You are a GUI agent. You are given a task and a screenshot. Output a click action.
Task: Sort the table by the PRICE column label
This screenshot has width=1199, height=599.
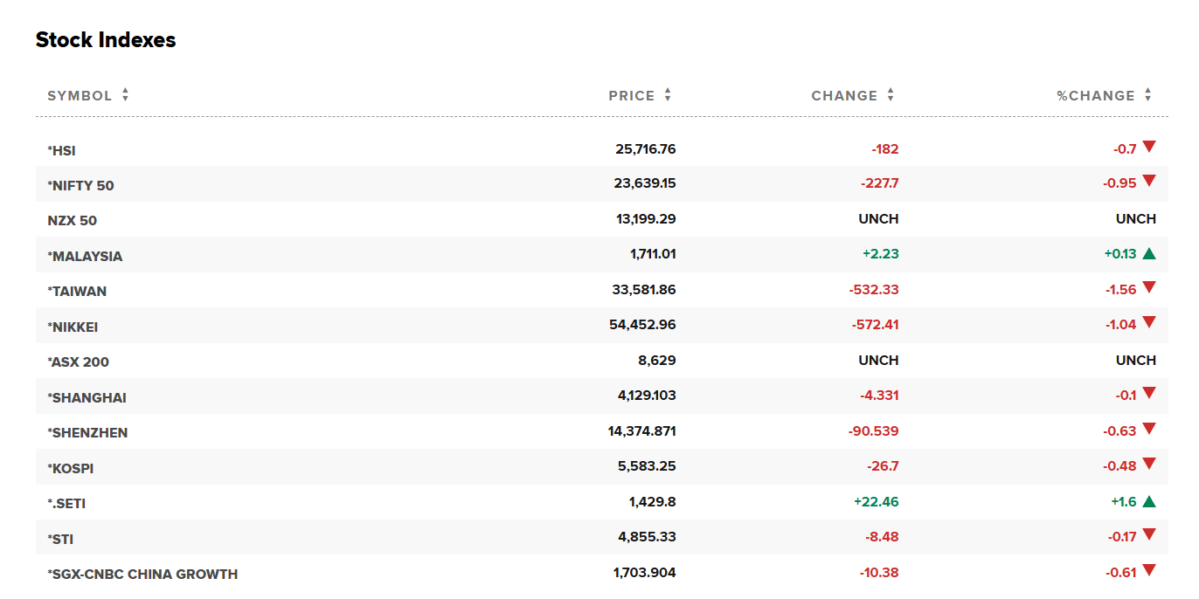(x=631, y=96)
